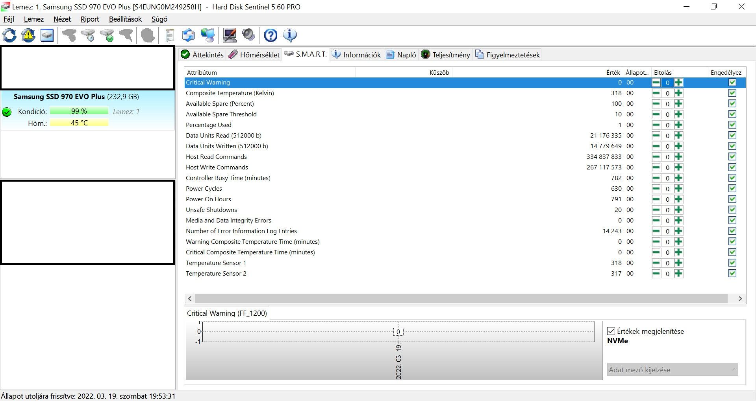Viewport: 756px width, 401px height.
Task: Uncheck the enable checkbox for Critical Warning
Action: tap(732, 83)
